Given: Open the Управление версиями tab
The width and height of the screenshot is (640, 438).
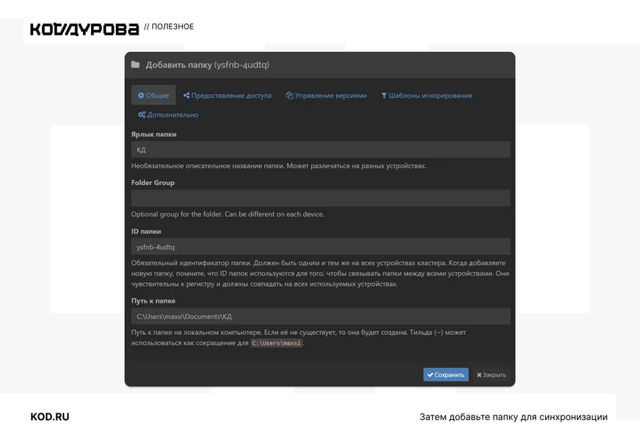Looking at the screenshot, I should 326,95.
